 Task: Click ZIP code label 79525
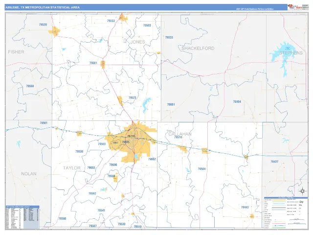pos(133,98)
